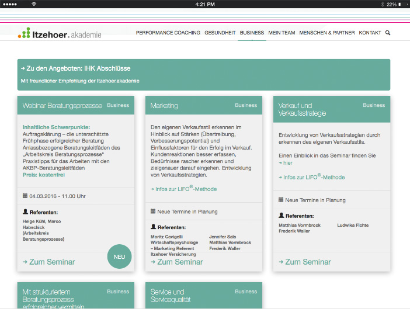
Task: Select the Business navigation item
Action: (252, 33)
